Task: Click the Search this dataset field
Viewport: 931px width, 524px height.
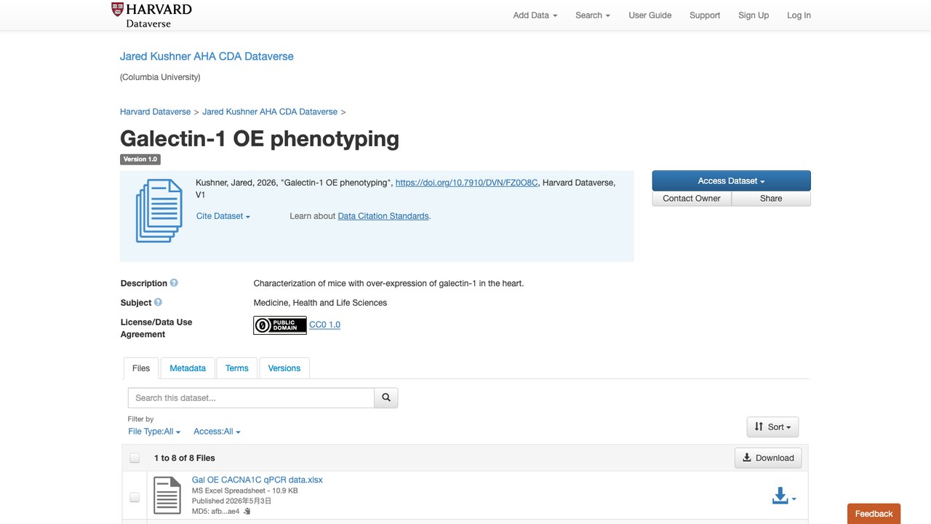Action: click(x=251, y=397)
